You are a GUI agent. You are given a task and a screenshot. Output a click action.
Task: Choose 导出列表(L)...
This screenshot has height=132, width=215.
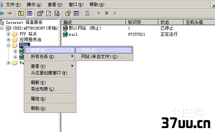pos(50,89)
